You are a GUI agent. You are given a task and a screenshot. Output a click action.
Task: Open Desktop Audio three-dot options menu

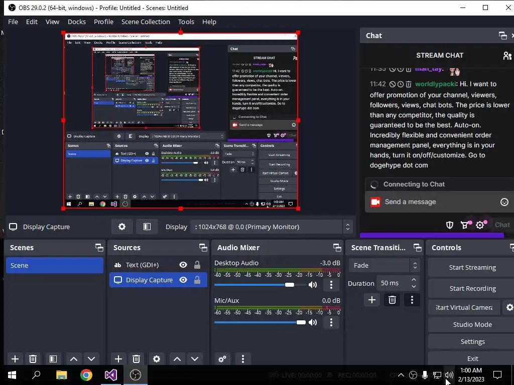(331, 285)
